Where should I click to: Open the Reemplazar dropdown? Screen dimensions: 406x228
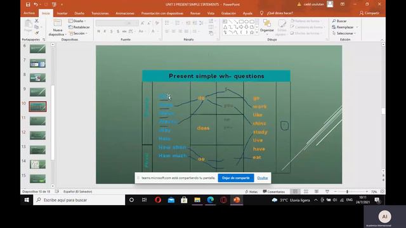coord(345,27)
